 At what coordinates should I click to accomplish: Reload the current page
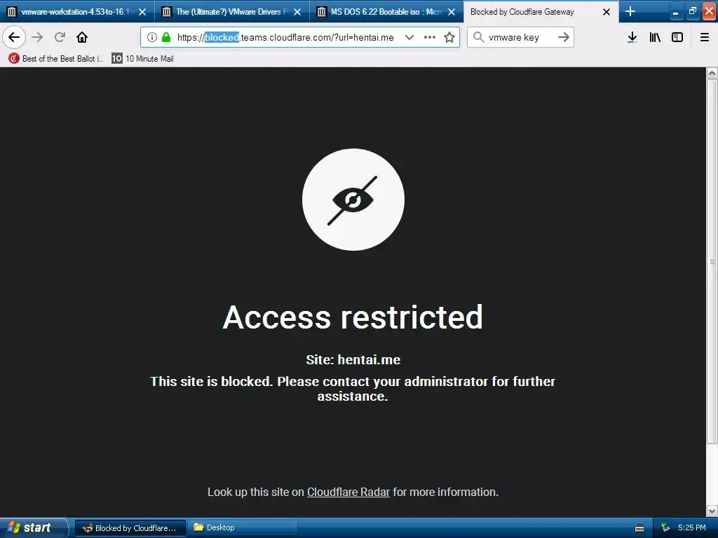point(60,37)
